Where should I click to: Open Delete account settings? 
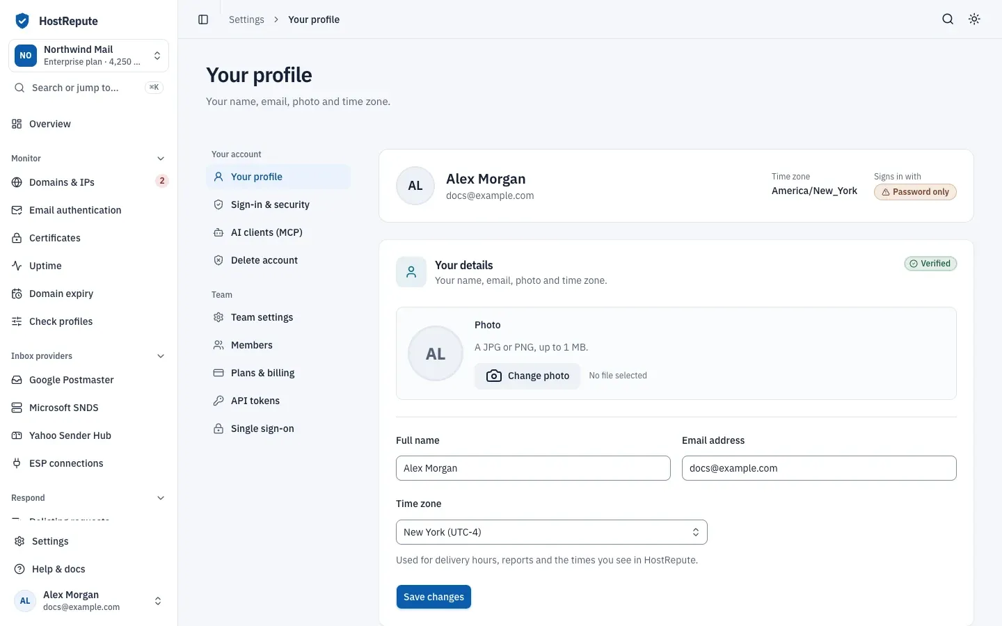click(x=278, y=260)
